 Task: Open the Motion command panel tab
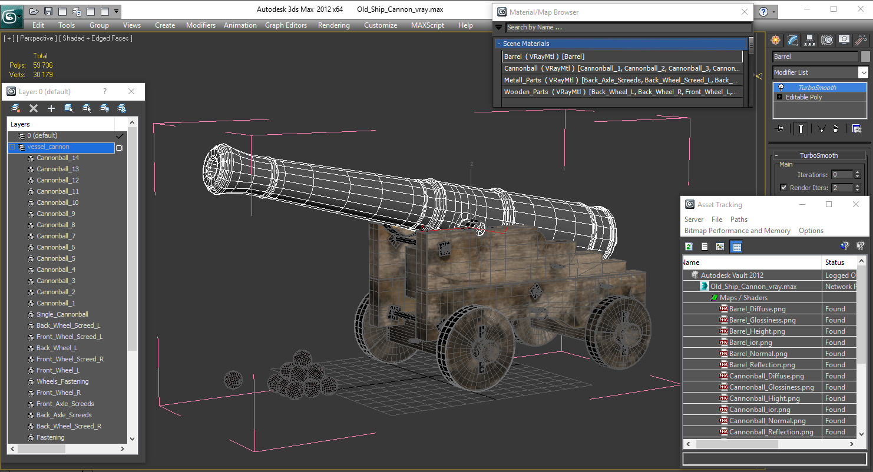click(827, 40)
